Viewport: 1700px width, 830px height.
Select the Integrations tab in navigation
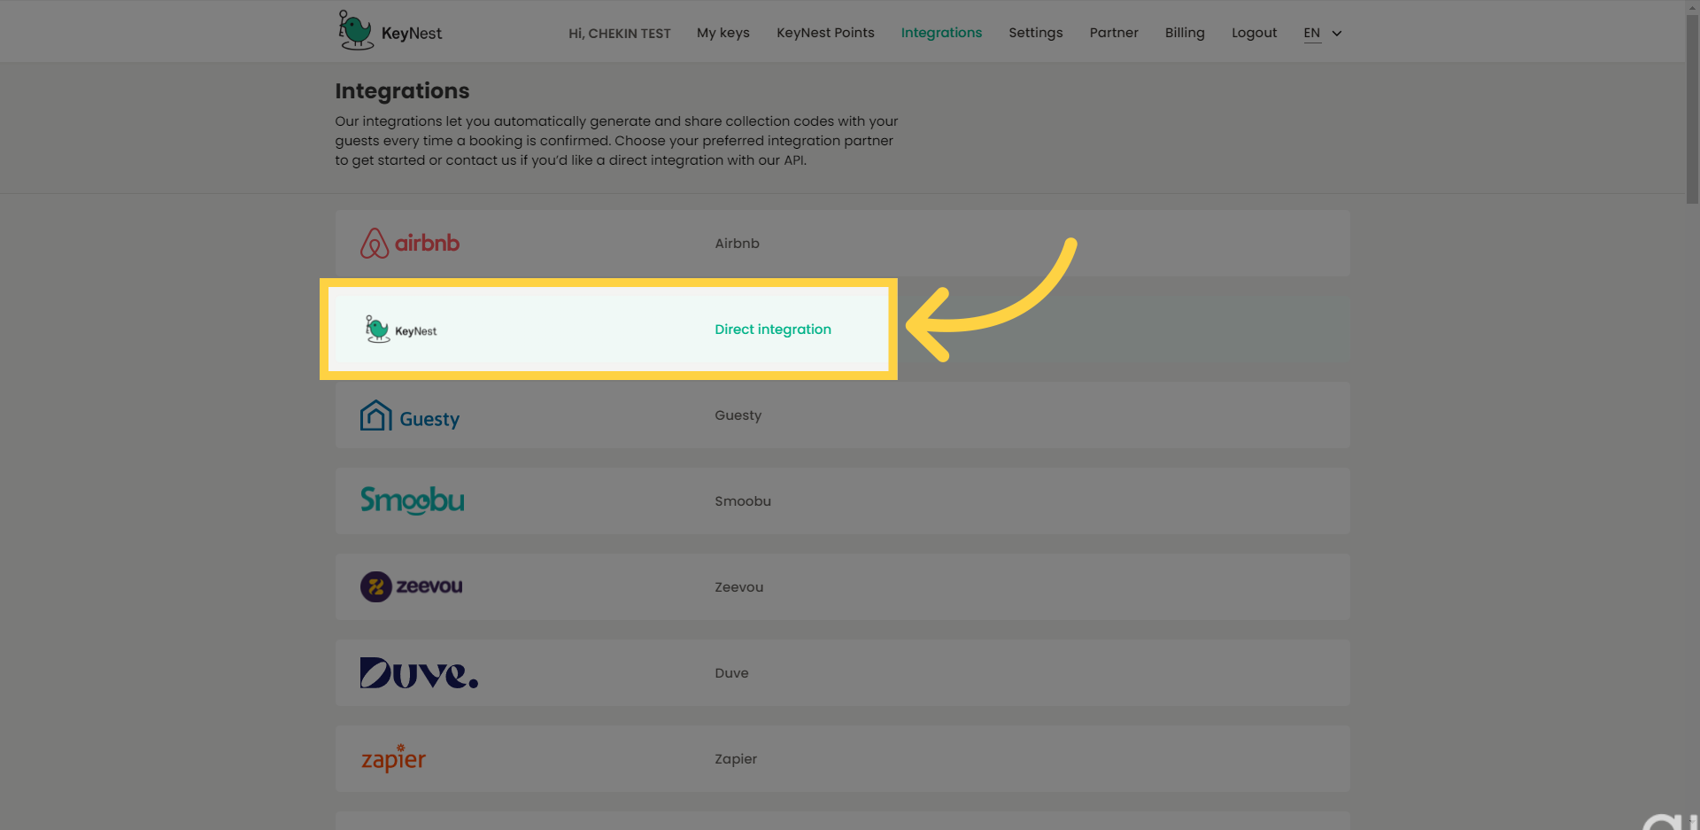tap(941, 33)
